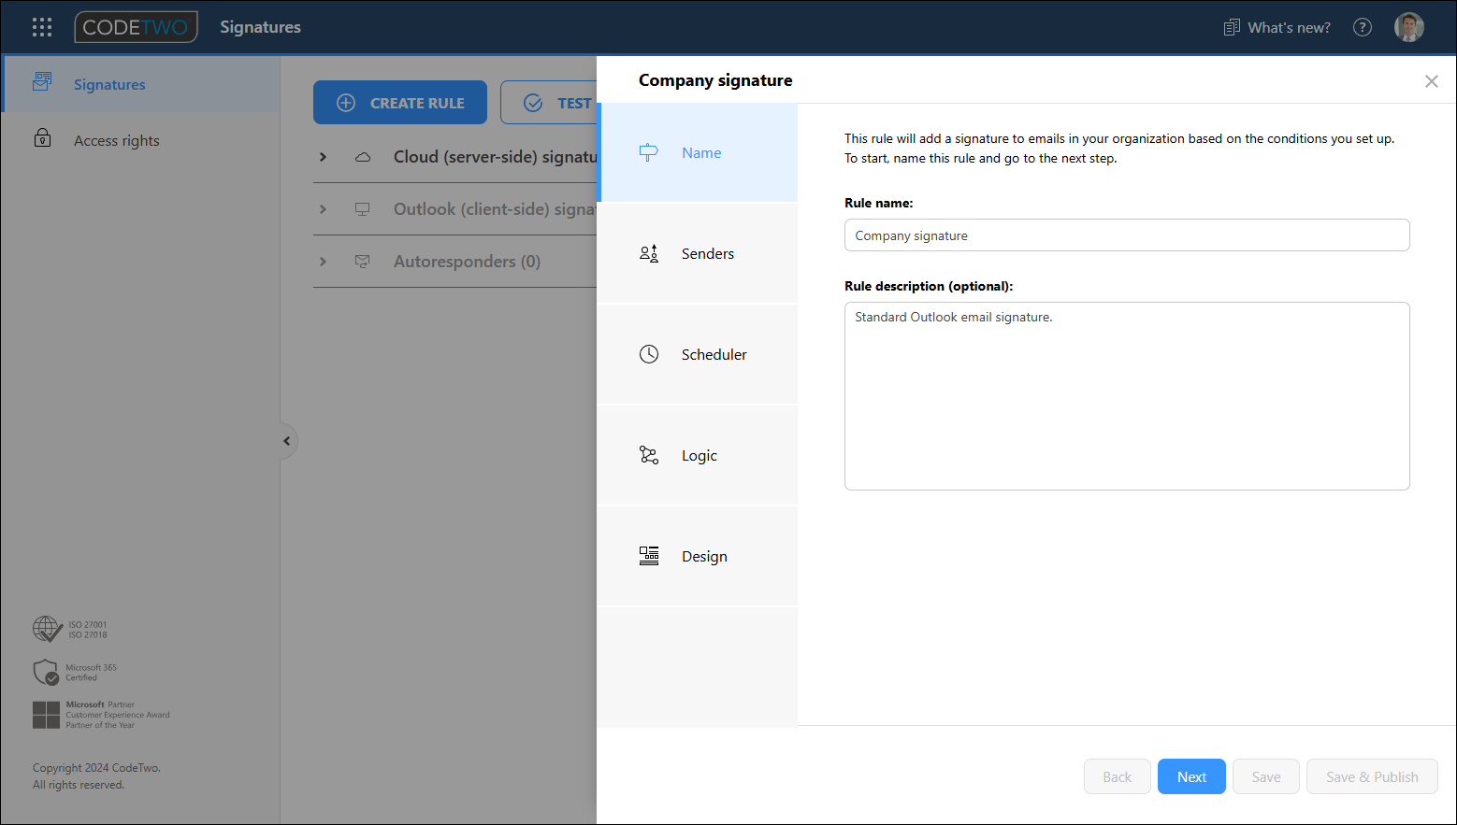Click the Scheduler clock icon

649,353
